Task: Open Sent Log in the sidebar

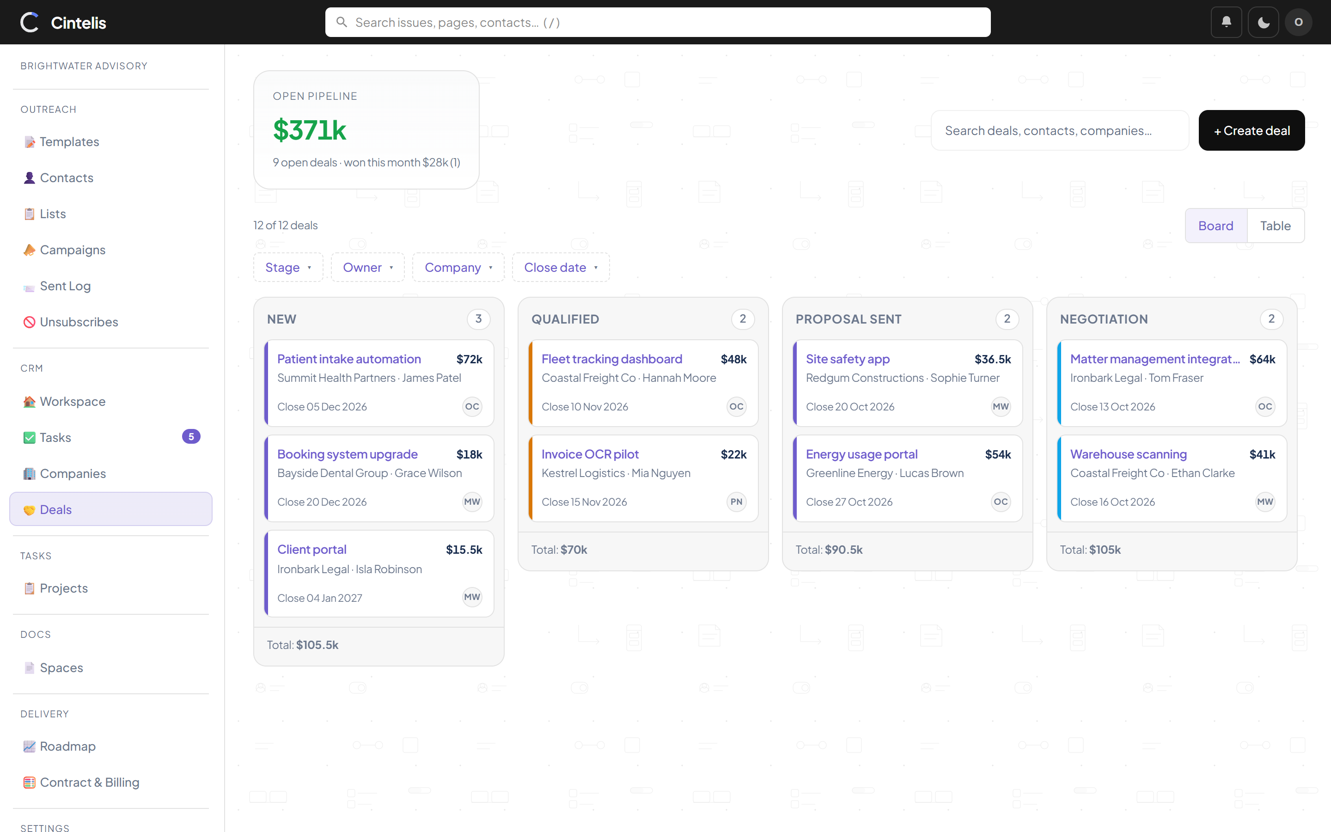Action: (x=110, y=286)
